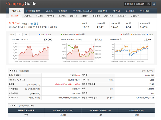Switch chart period to 3년
161x120 pixels.
(26, 35)
